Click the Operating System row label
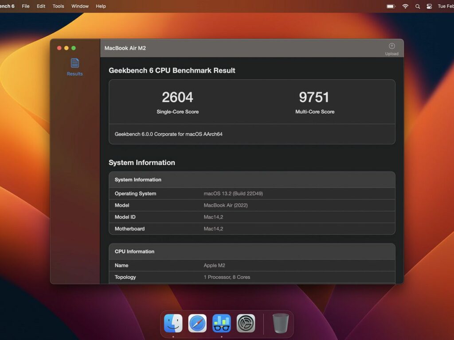Image resolution: width=454 pixels, height=340 pixels. (135, 193)
